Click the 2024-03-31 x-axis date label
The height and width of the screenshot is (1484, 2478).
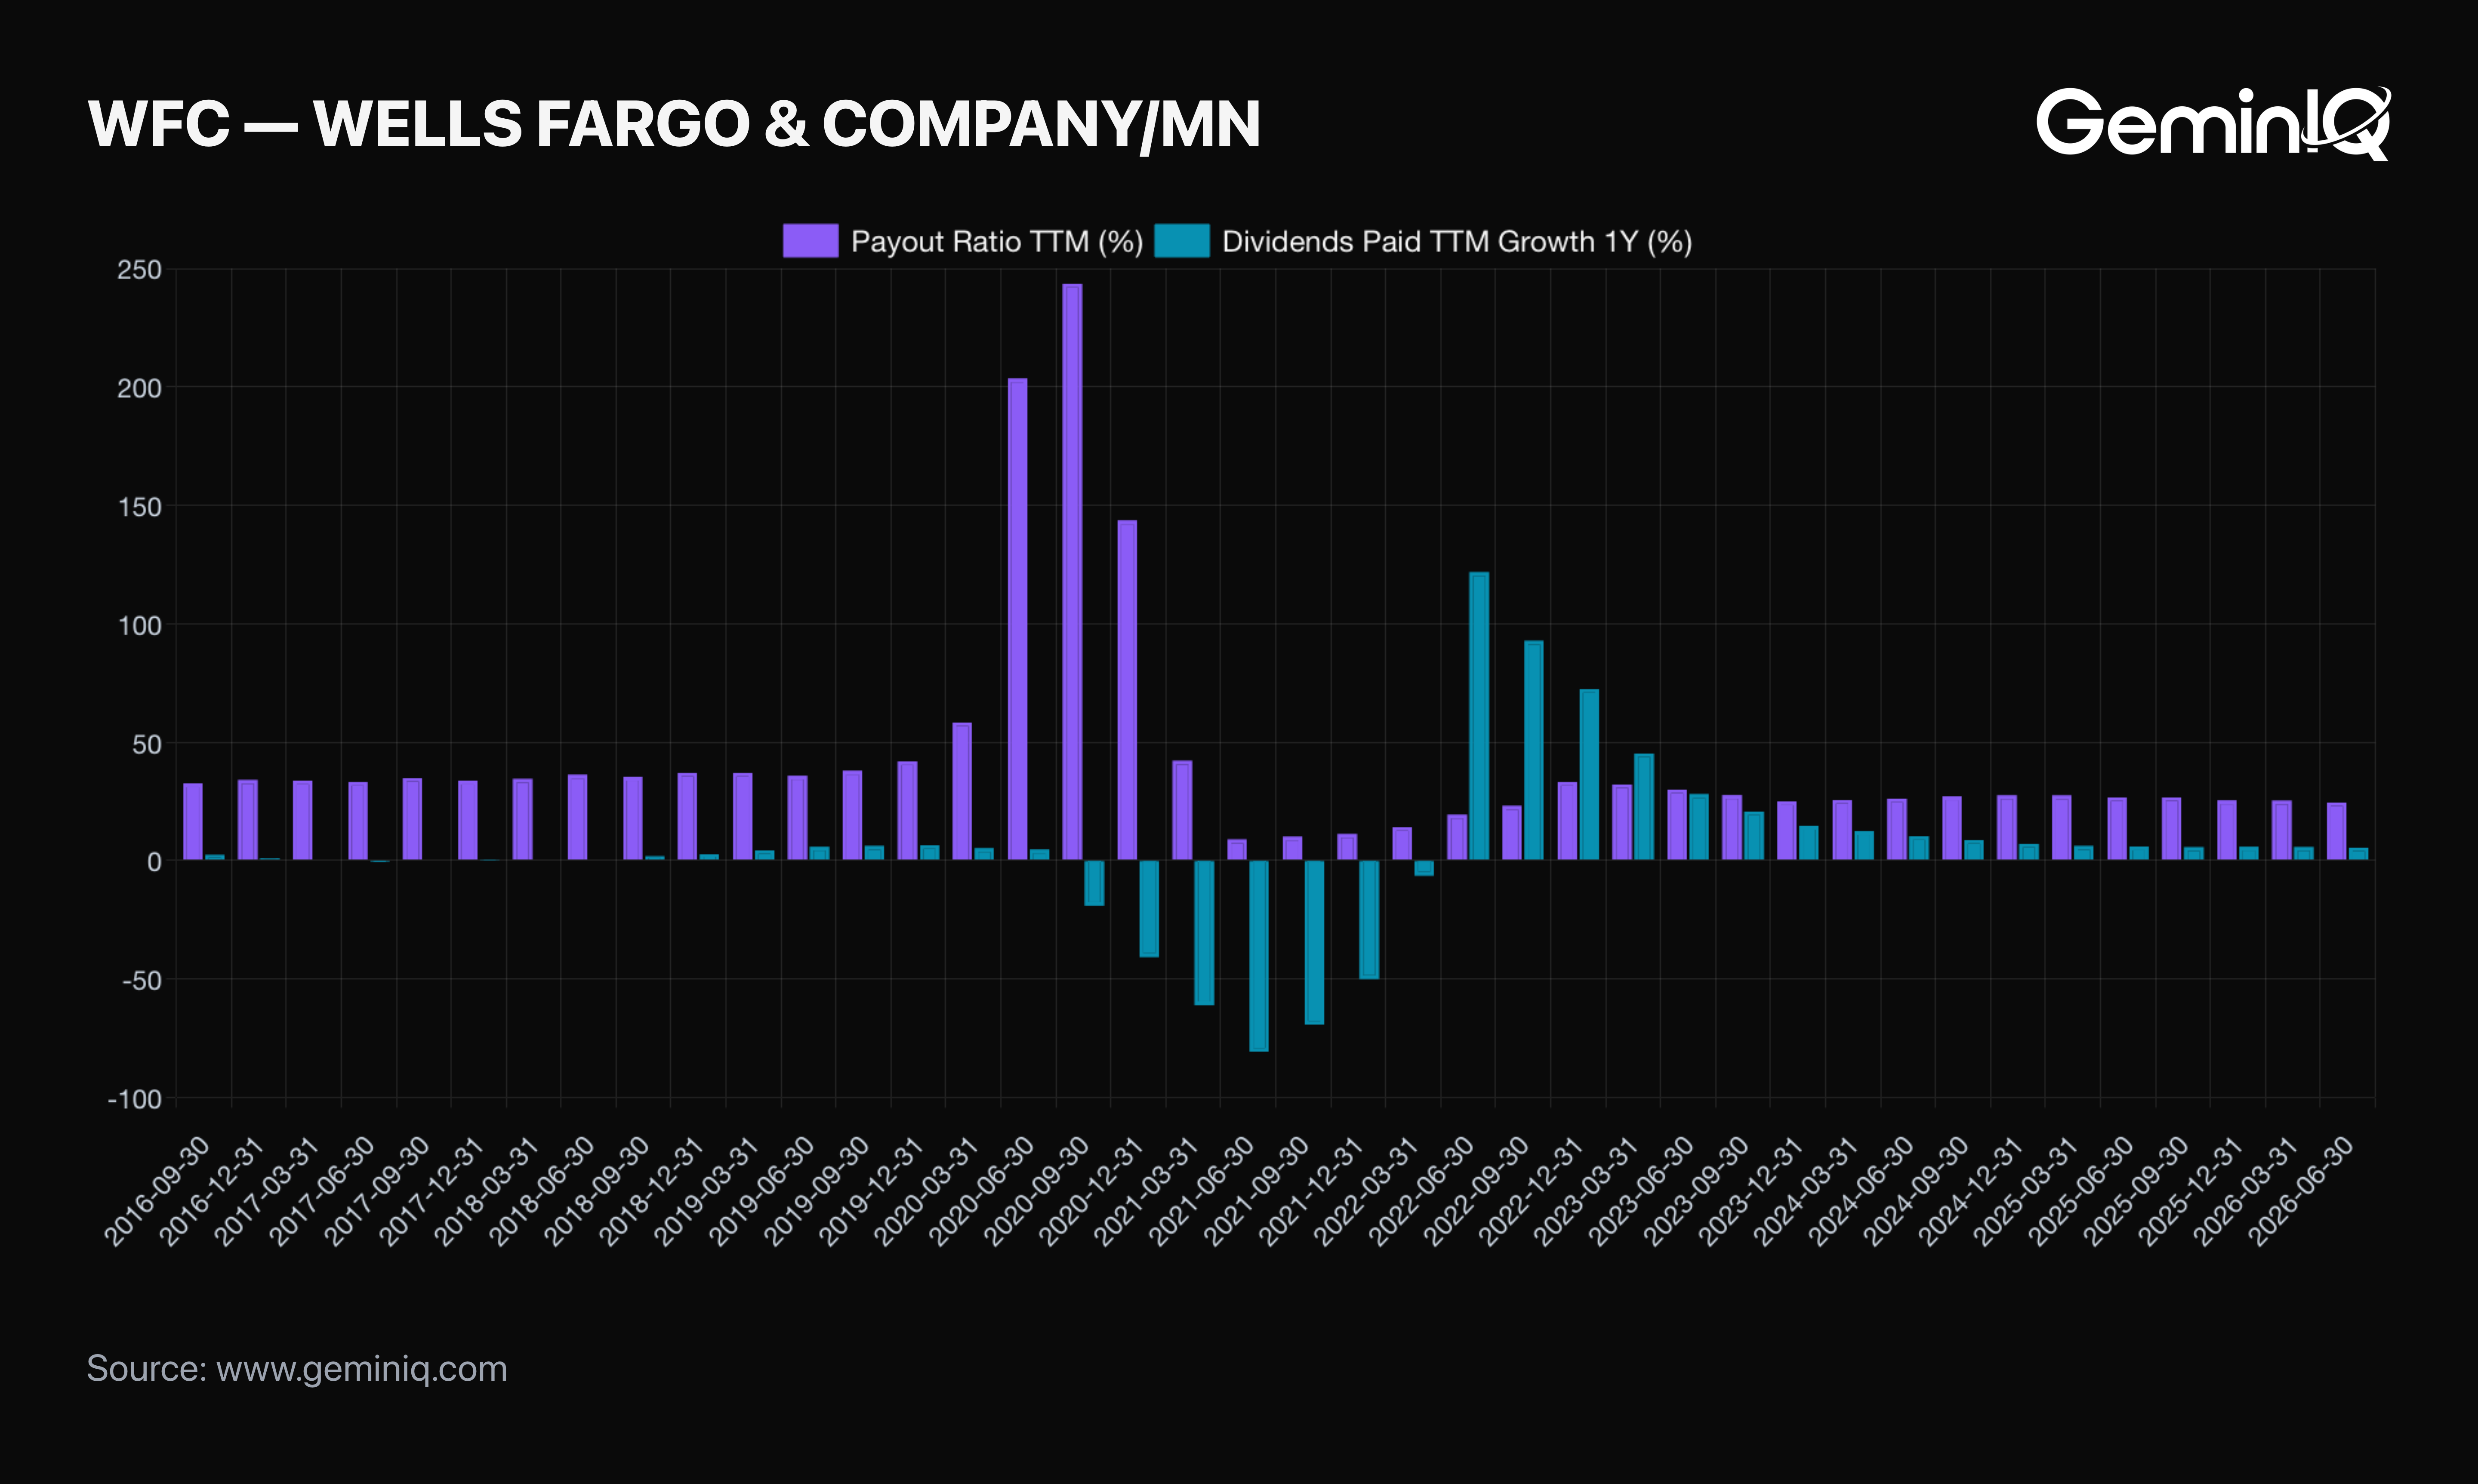[x=1806, y=1192]
